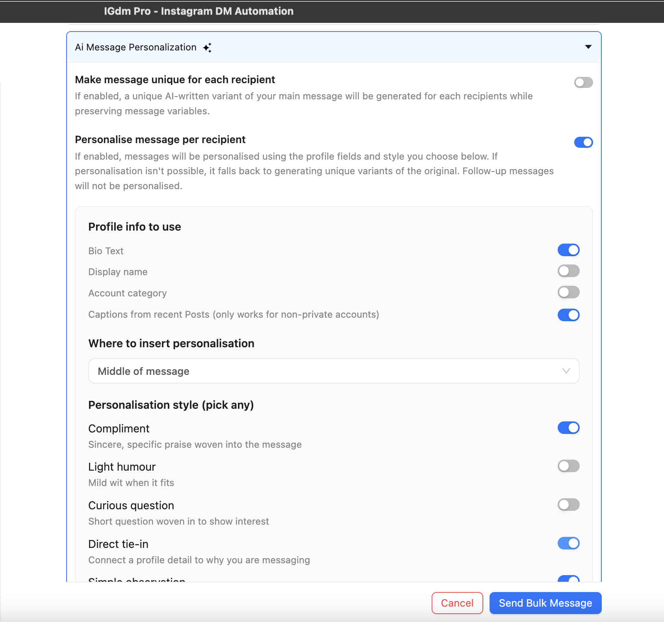Click 'Mild wit when it fits' description

[131, 483]
